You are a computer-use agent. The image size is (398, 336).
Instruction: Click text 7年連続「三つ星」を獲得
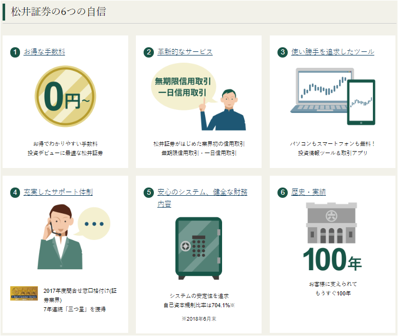[x=75, y=309]
